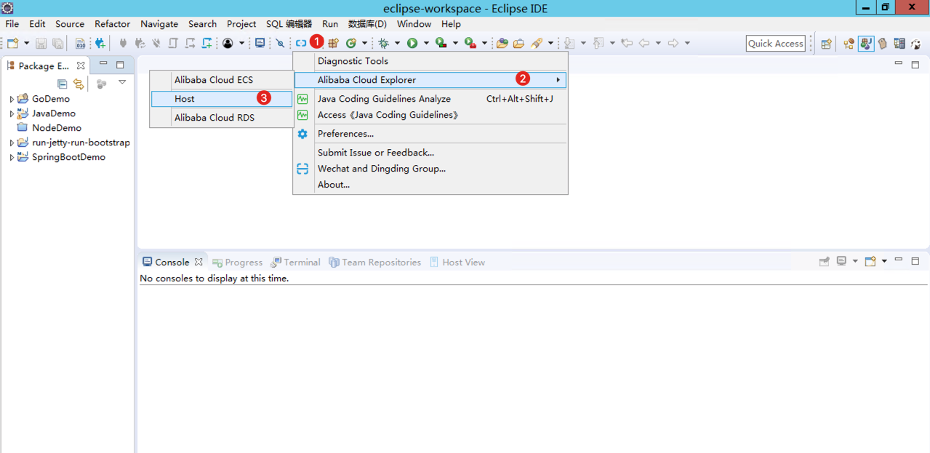The image size is (930, 453).
Task: Expand the JavaDemo project node
Action: pyautogui.click(x=12, y=113)
